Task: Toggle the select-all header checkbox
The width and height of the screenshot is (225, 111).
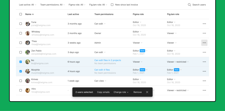Action: [x=21, y=14]
